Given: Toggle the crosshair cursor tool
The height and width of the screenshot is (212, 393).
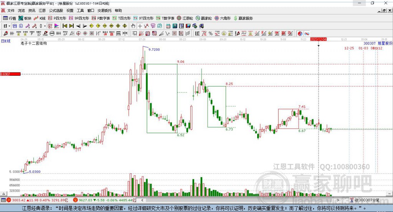Looking at the screenshot, I should pyautogui.click(x=140, y=26).
